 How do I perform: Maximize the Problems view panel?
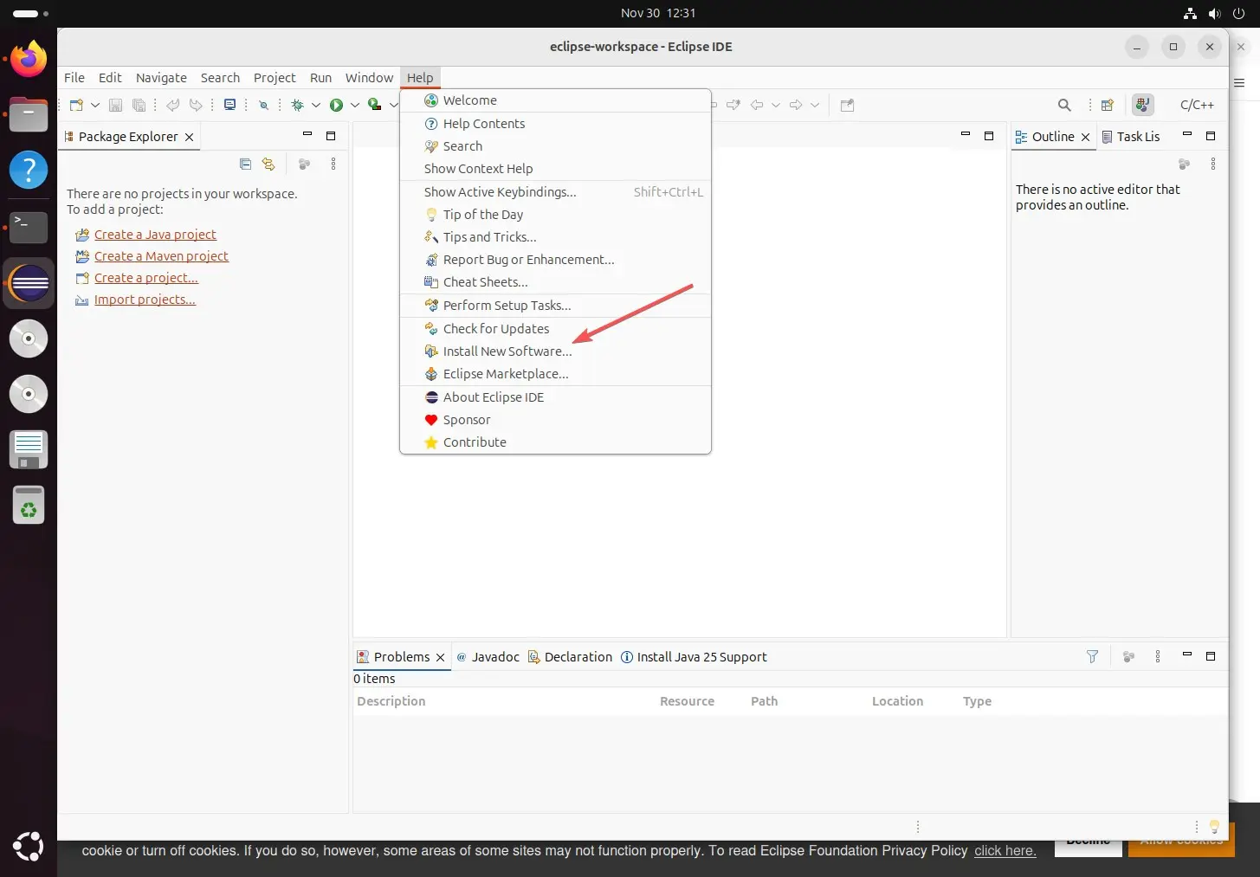click(x=1211, y=656)
